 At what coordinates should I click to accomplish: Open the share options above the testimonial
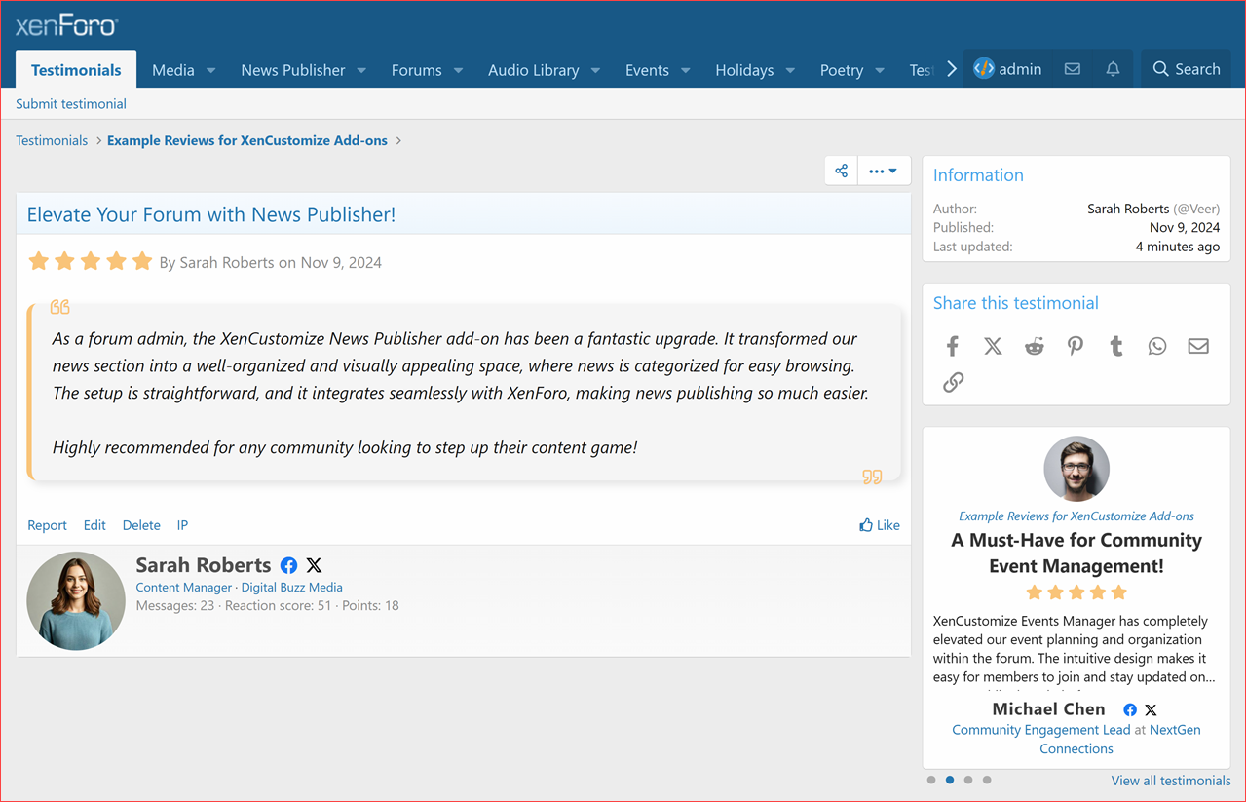(x=840, y=170)
